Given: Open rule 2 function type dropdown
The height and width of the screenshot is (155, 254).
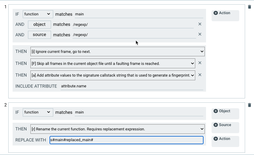Looking at the screenshot, I should pos(38,112).
